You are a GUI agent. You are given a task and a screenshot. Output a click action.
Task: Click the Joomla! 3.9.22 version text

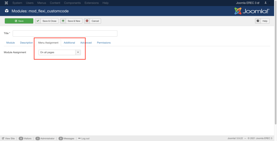pyautogui.click(x=235, y=138)
